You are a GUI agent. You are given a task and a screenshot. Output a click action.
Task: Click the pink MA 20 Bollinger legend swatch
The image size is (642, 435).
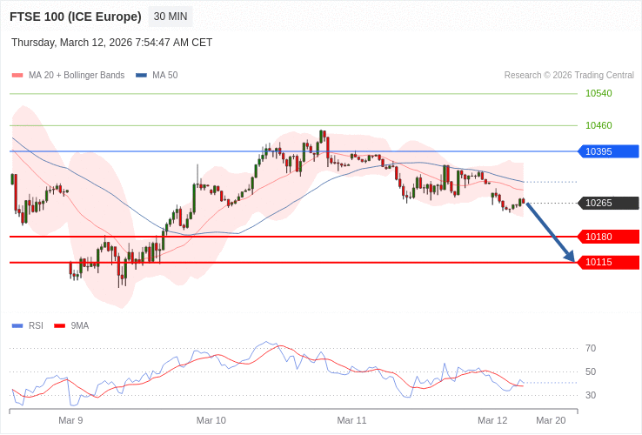[17, 76]
